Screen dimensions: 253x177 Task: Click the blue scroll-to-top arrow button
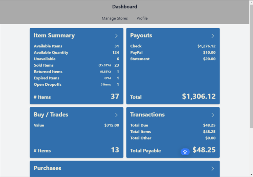pyautogui.click(x=185, y=152)
